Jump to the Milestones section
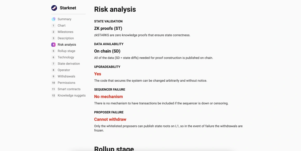The height and width of the screenshot is (151, 301). [x=66, y=32]
